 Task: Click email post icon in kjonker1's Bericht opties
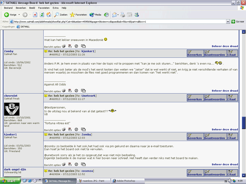(x=83, y=164)
